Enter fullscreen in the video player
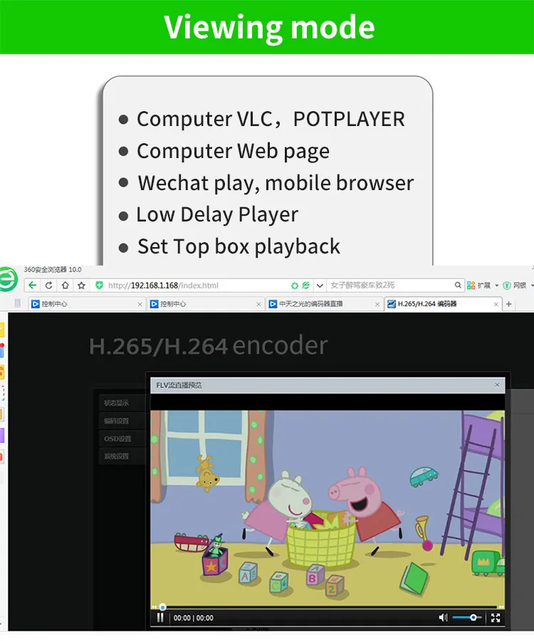 pyautogui.click(x=496, y=617)
